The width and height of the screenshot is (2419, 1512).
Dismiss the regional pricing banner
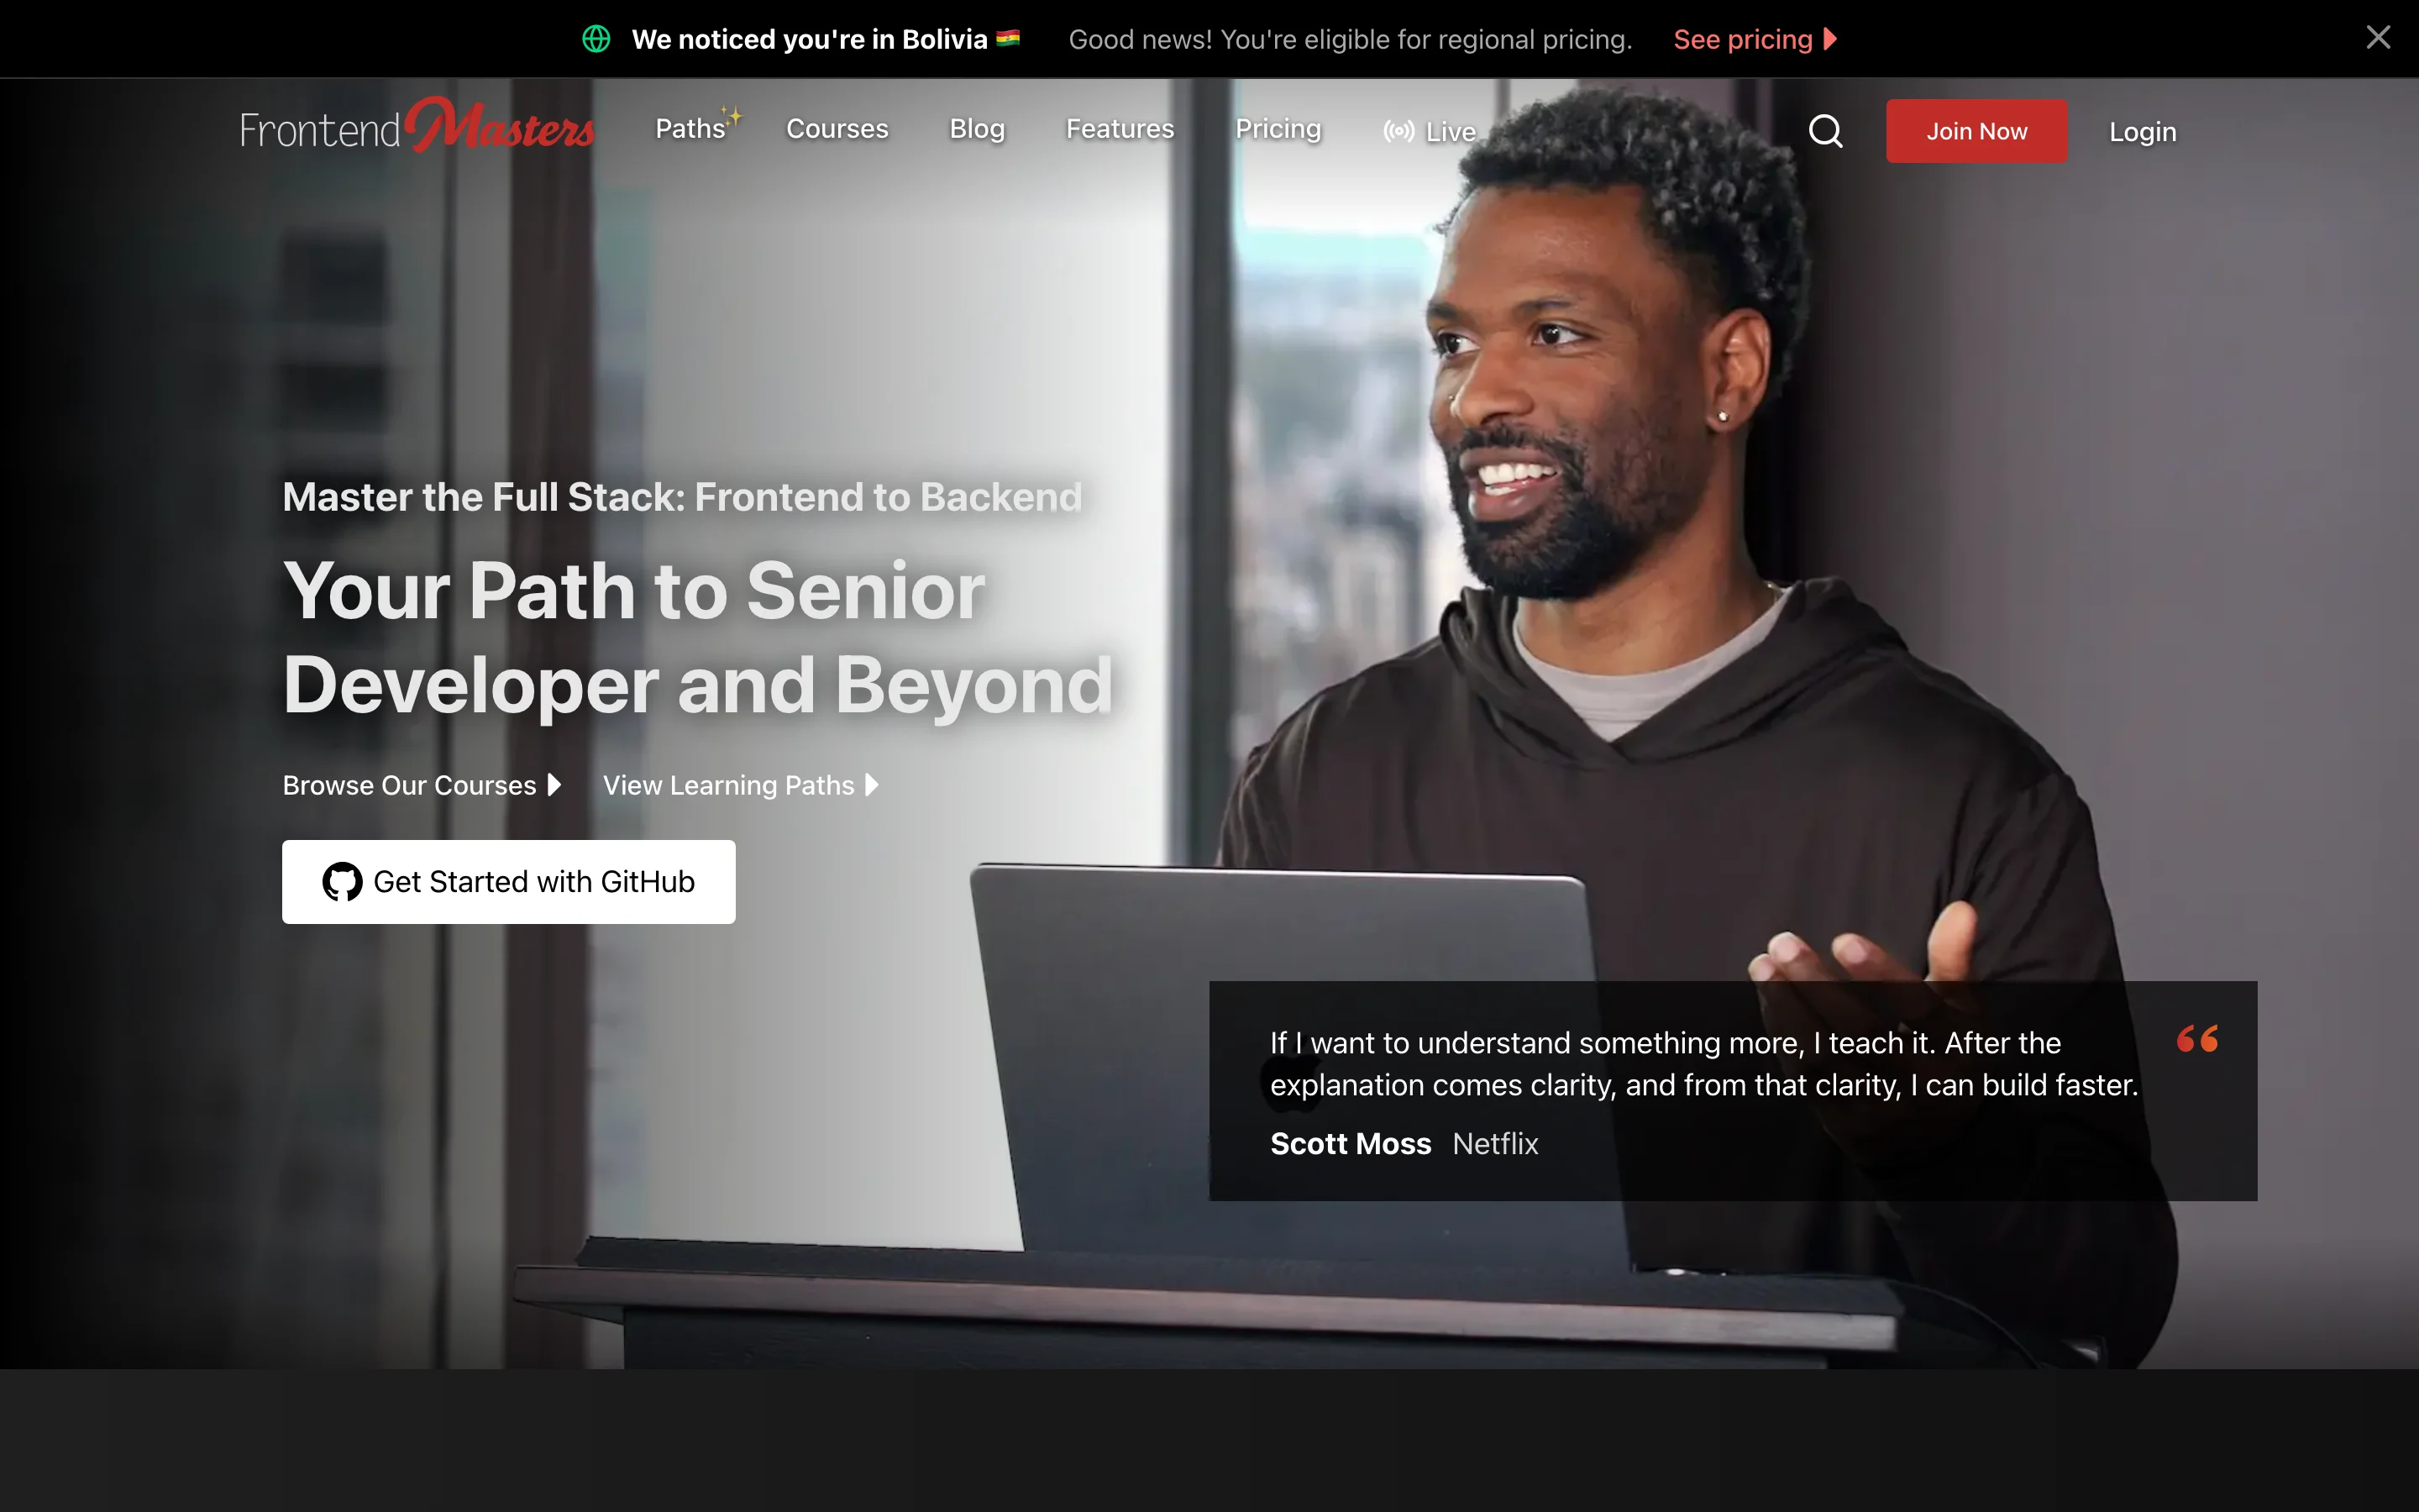(x=2378, y=38)
